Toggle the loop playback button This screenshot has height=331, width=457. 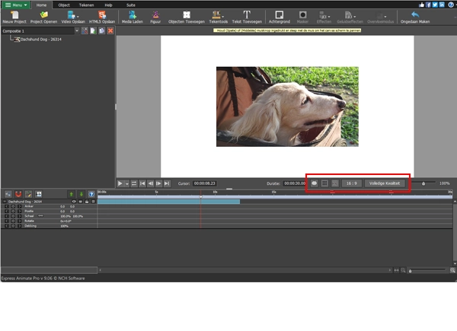click(134, 183)
